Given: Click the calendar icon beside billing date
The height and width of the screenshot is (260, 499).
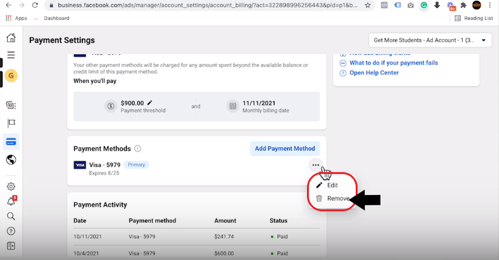Looking at the screenshot, I should [233, 107].
